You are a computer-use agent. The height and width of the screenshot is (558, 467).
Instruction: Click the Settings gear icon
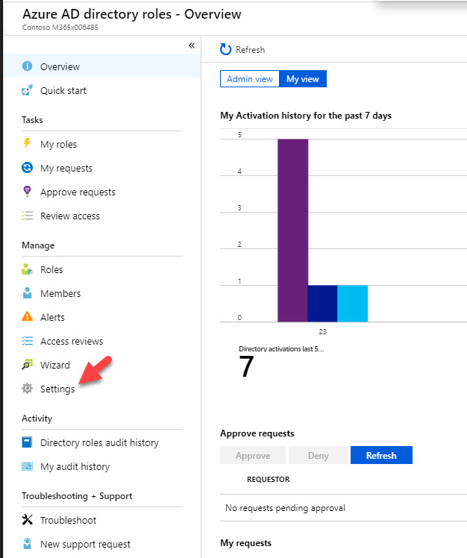(x=27, y=388)
